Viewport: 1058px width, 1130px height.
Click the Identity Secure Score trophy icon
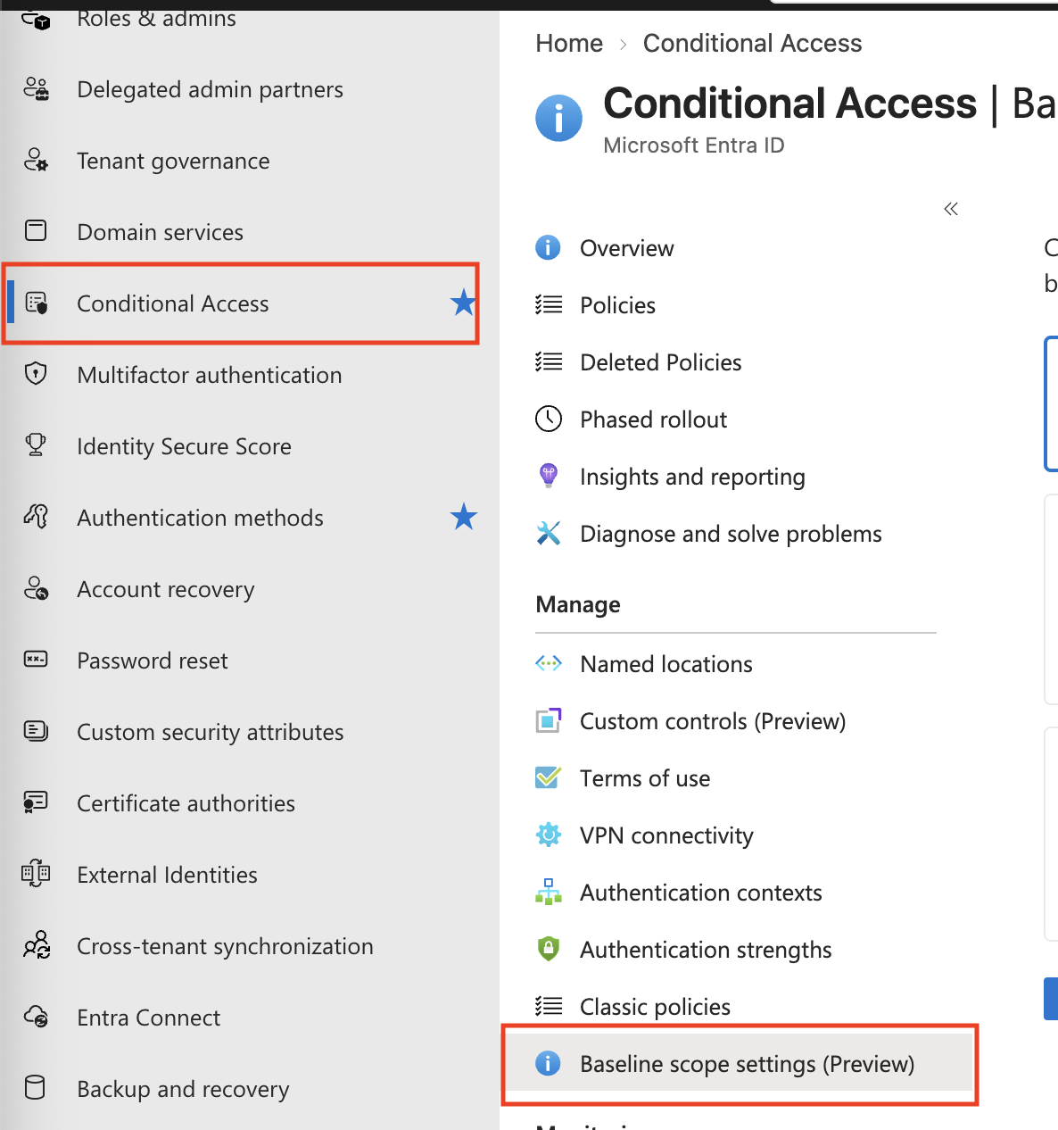click(36, 445)
